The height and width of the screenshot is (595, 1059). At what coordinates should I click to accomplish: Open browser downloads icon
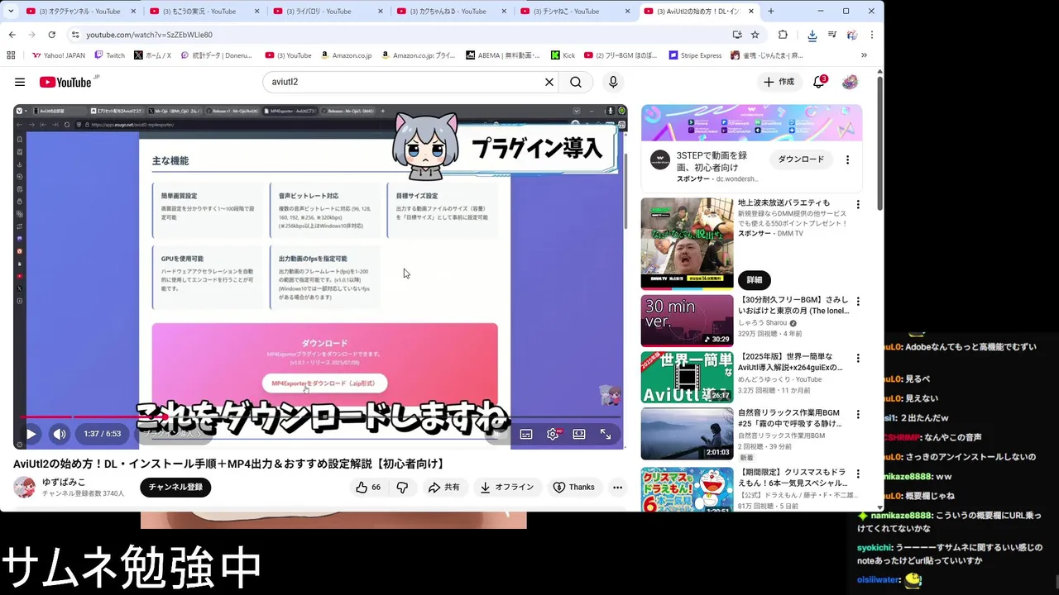[812, 35]
